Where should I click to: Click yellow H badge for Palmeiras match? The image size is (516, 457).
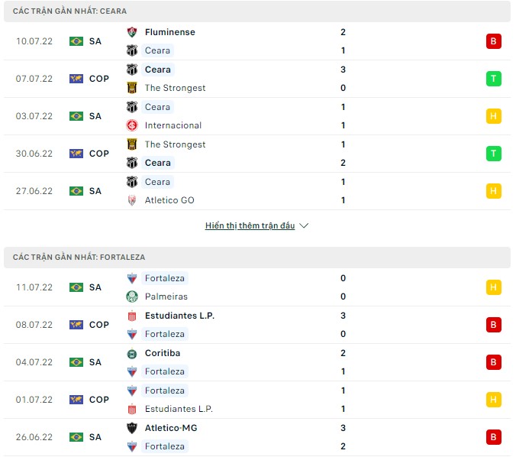pos(493,287)
